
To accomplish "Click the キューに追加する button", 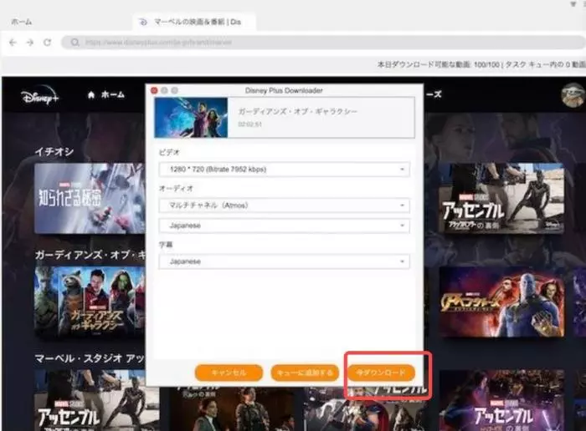I will click(x=305, y=373).
